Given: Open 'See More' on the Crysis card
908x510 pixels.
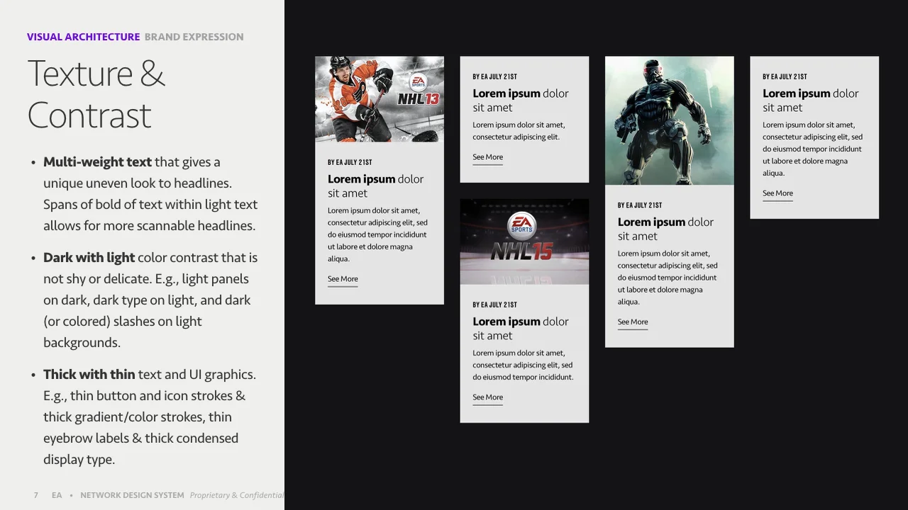Looking at the screenshot, I should pos(632,322).
